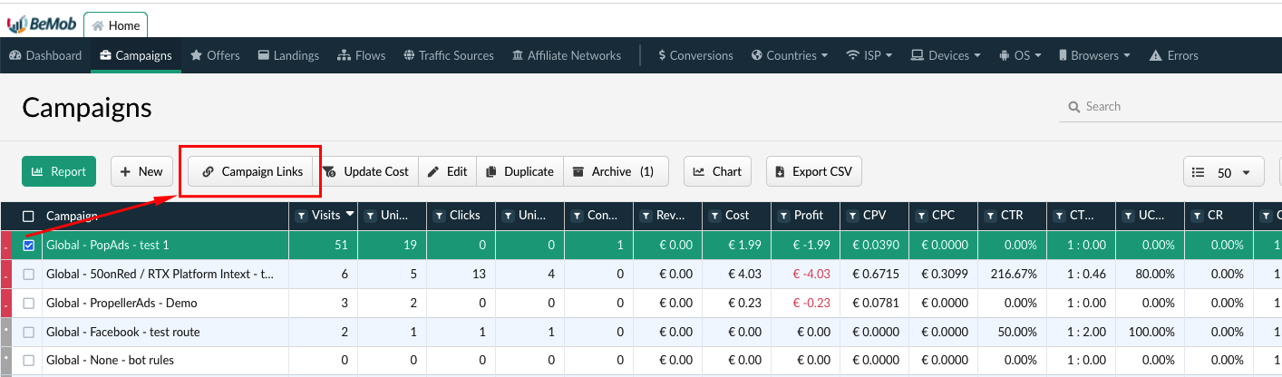Create a New campaign

[141, 171]
